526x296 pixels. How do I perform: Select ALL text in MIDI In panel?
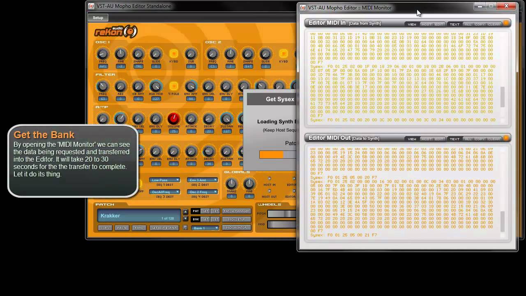pyautogui.click(x=468, y=24)
